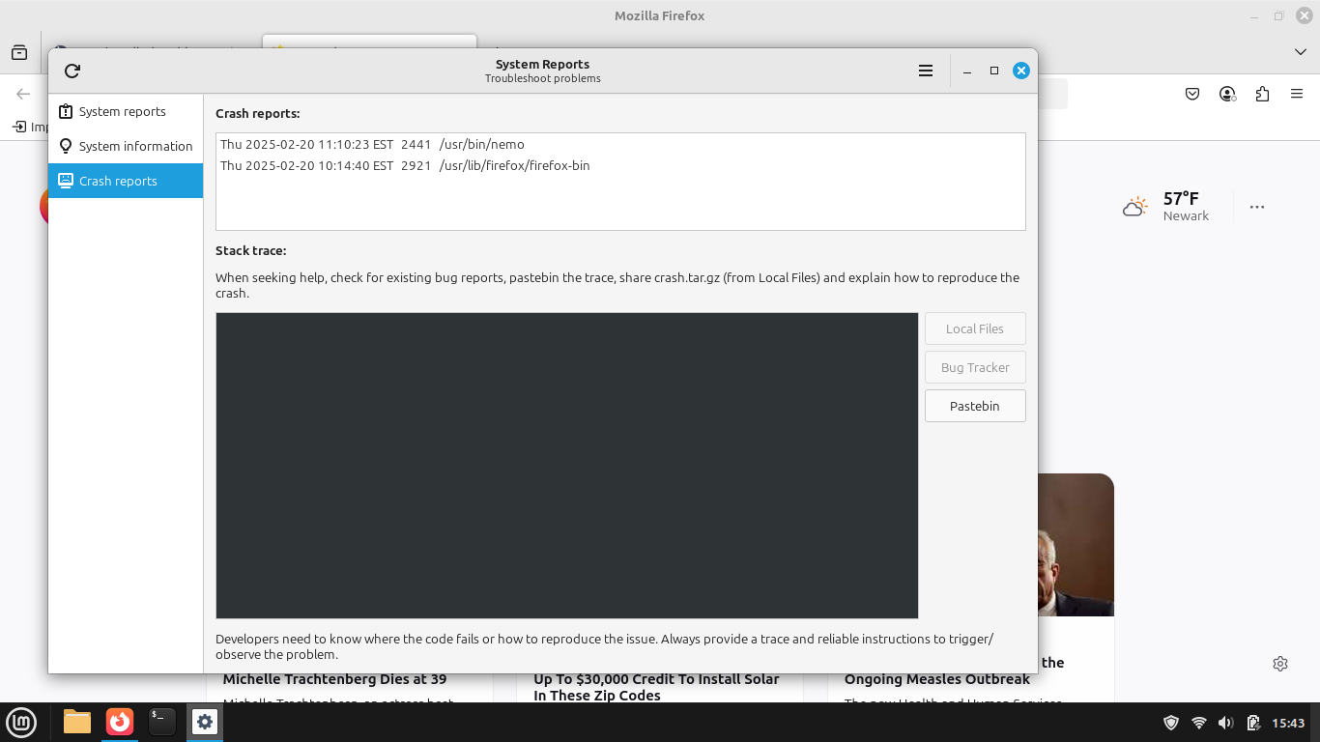Click the volume speaker icon in tray
The width and height of the screenshot is (1320, 742).
point(1225,723)
